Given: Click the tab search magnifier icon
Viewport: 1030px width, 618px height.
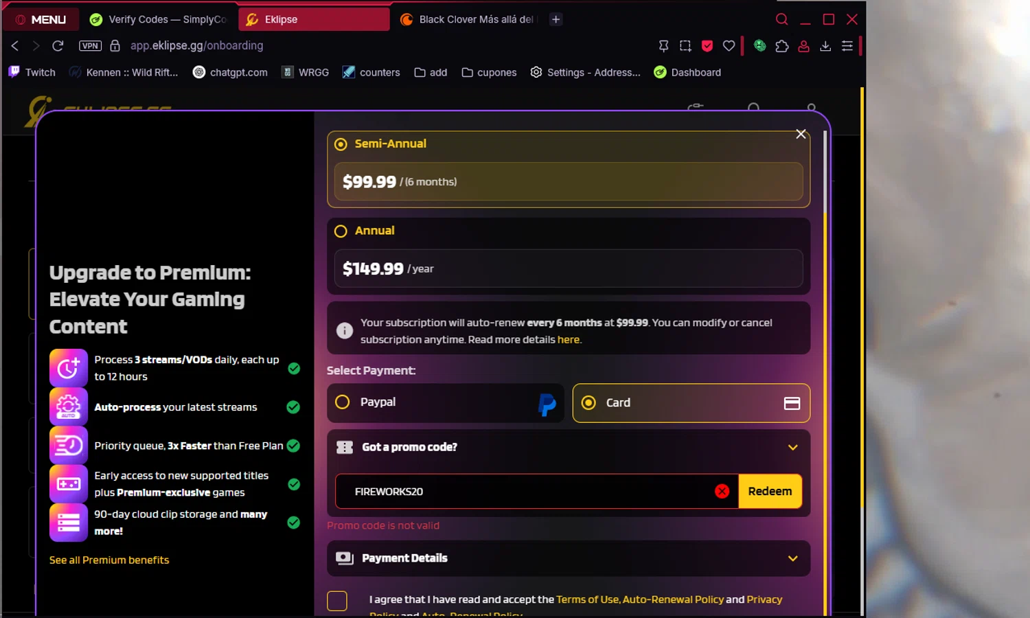Looking at the screenshot, I should pos(781,19).
